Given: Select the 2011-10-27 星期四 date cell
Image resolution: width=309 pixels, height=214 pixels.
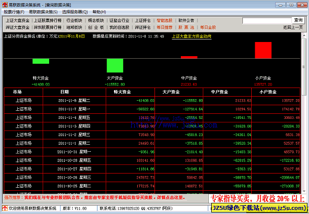Looking at the screenshot, I should click(74, 169).
